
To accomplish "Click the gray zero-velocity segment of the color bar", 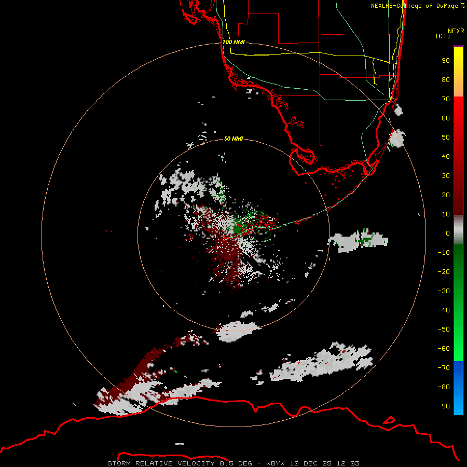I will (x=458, y=230).
